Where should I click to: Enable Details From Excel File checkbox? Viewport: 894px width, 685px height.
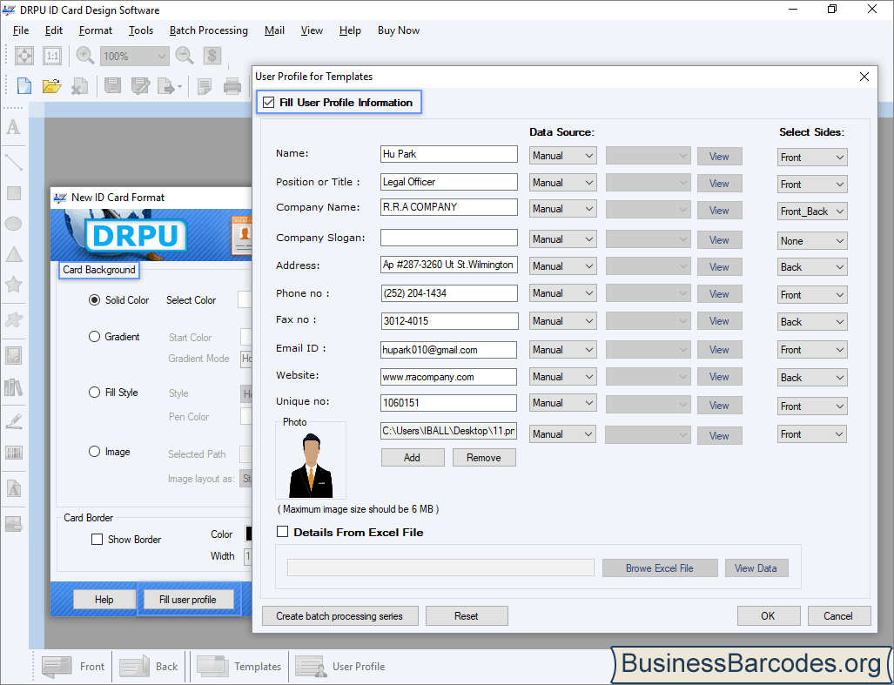click(282, 532)
